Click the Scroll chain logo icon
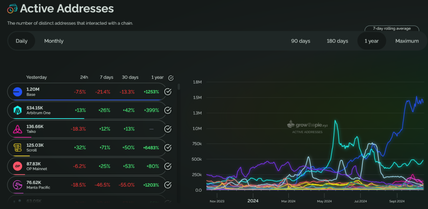 tap(18, 148)
